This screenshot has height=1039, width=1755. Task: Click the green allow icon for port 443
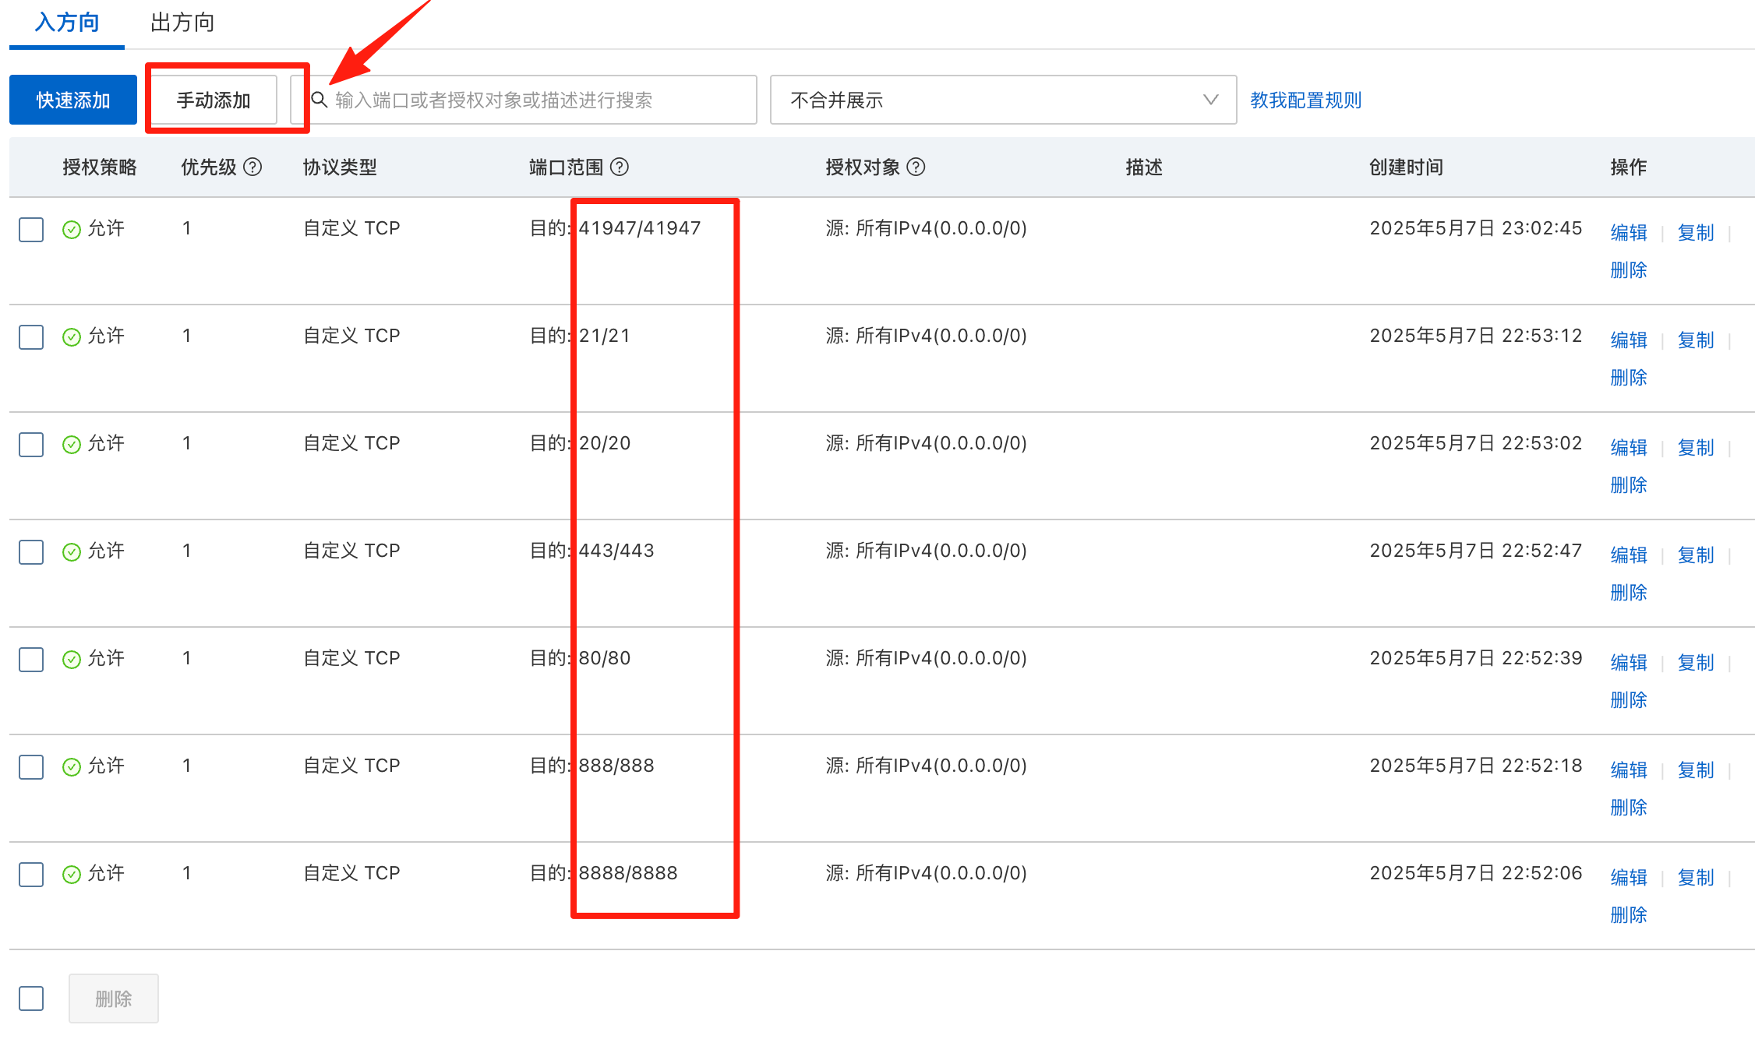click(72, 551)
